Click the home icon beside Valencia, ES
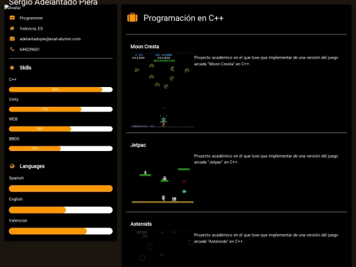Viewport: 356px width, 267px height. [12, 28]
